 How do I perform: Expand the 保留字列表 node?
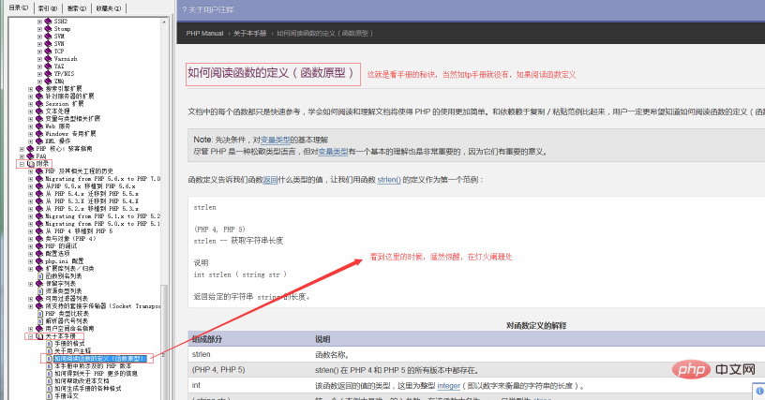coord(31,284)
